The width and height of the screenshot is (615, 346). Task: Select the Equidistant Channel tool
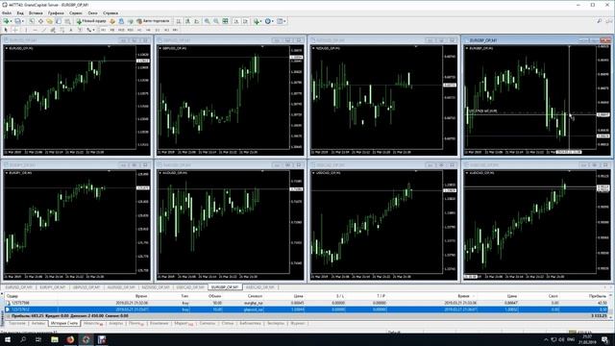coord(53,30)
